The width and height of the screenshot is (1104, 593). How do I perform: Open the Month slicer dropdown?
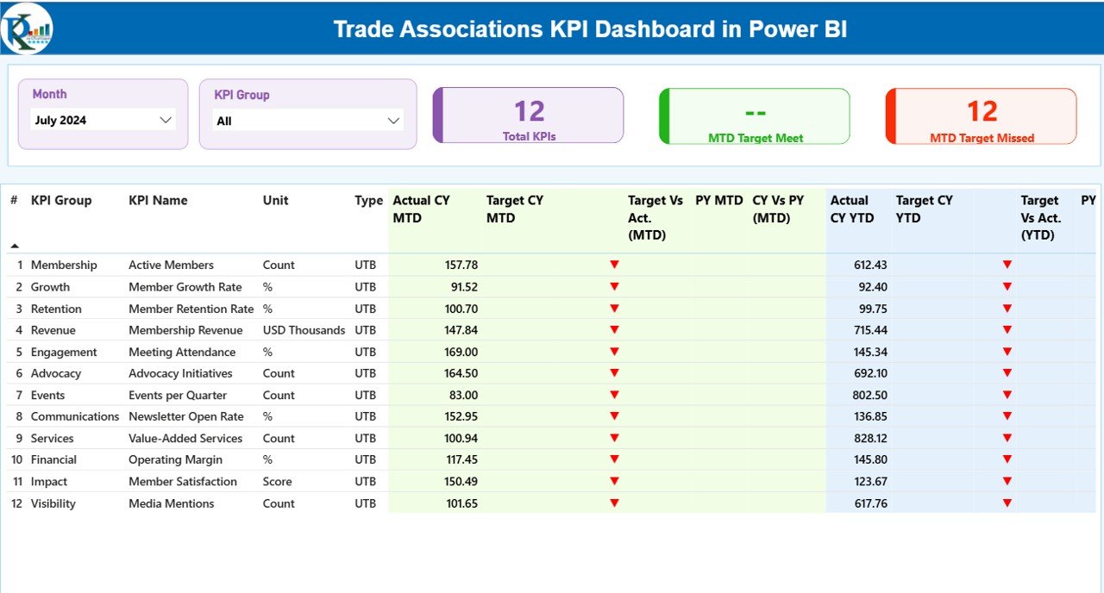tap(166, 120)
